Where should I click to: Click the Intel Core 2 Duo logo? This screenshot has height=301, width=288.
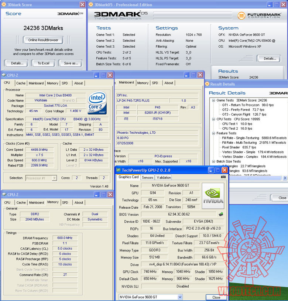pyautogui.click(x=97, y=103)
